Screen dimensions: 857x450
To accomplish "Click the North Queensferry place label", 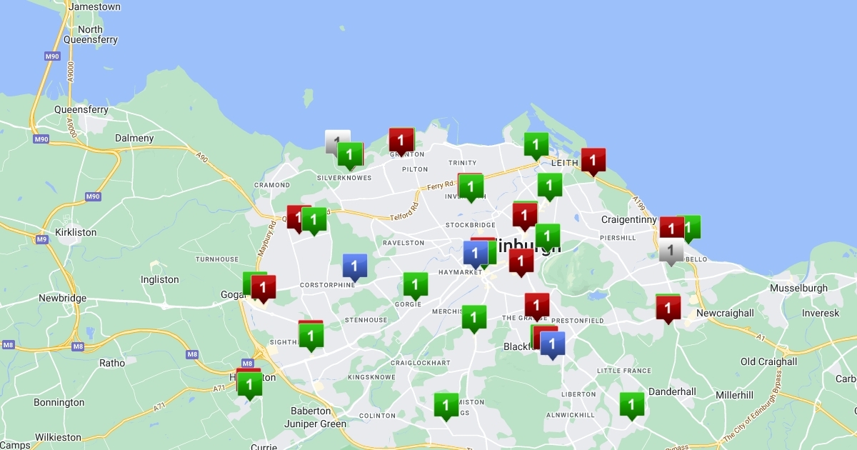I will (90, 35).
